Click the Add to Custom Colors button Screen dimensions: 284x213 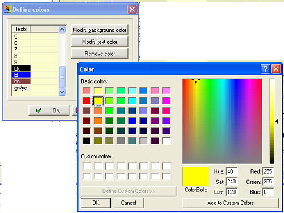[x=231, y=203]
